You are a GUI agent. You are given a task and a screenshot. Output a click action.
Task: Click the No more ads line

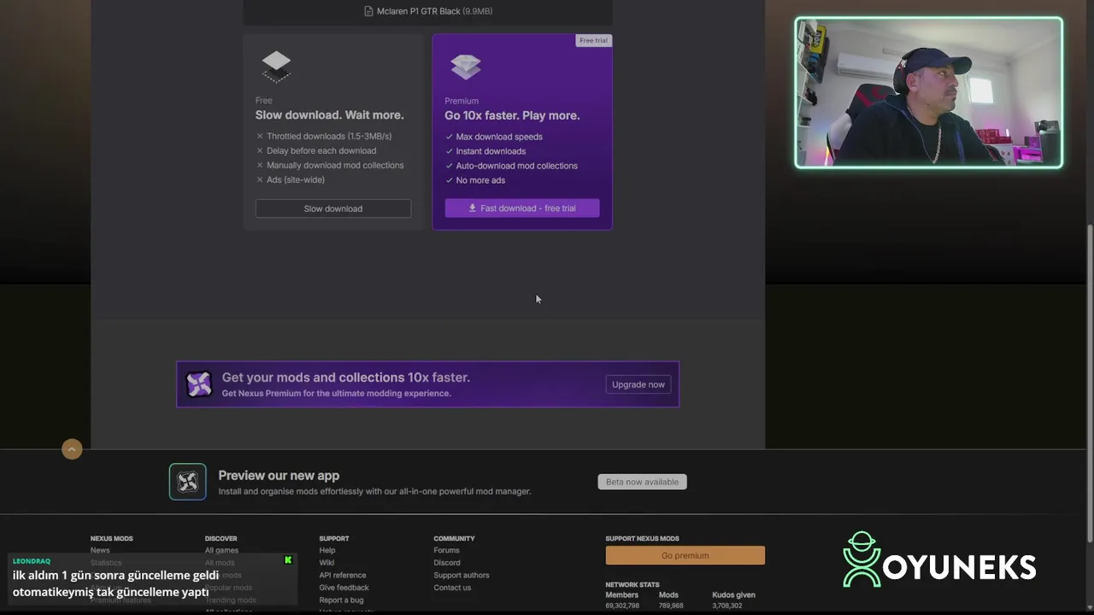480,180
